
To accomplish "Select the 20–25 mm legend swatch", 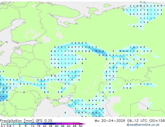I will click(x=46, y=124).
